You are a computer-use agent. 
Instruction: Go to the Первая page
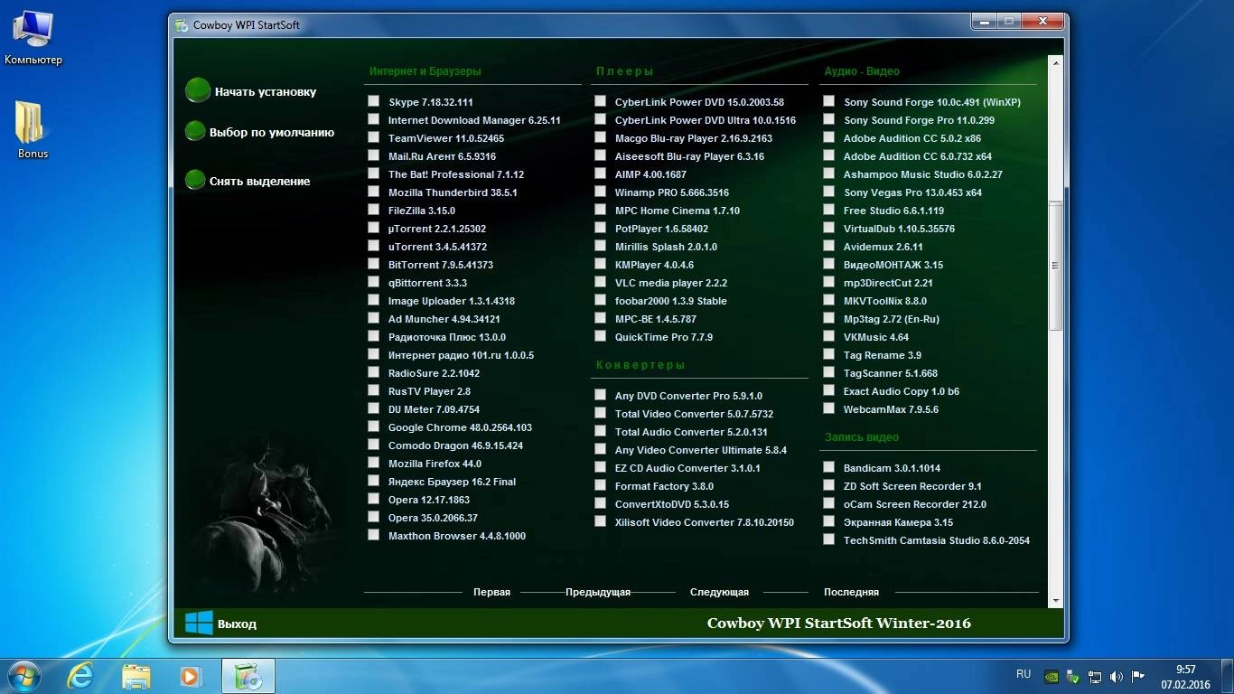(491, 592)
